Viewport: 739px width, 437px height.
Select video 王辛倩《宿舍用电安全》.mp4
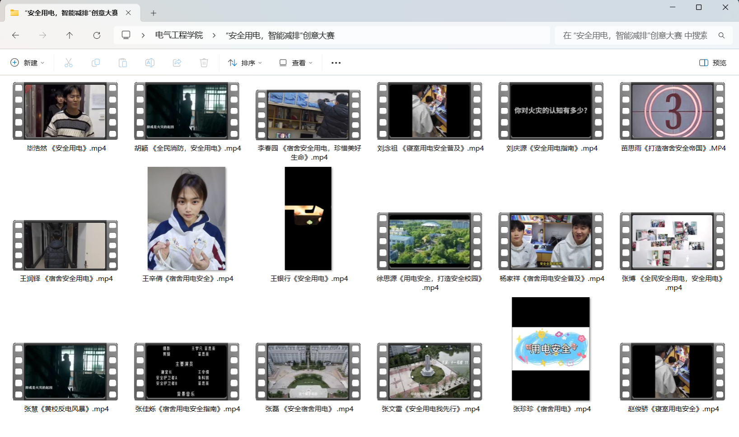pos(187,219)
